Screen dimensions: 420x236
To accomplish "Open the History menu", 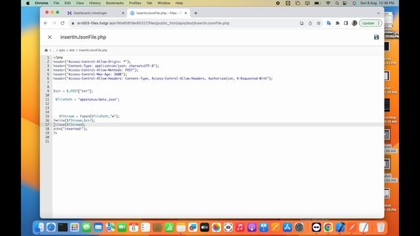I will 94,3.
